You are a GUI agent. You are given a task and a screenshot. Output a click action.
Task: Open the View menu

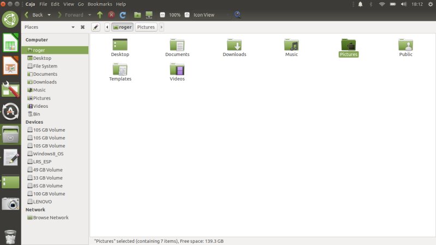point(69,4)
